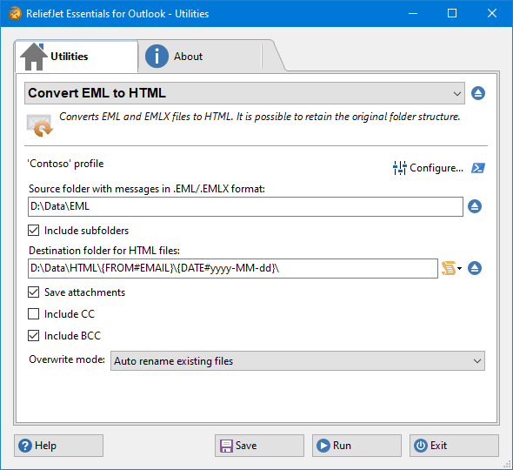
Task: Click the eject icon beside utility selector
Action: click(x=478, y=93)
